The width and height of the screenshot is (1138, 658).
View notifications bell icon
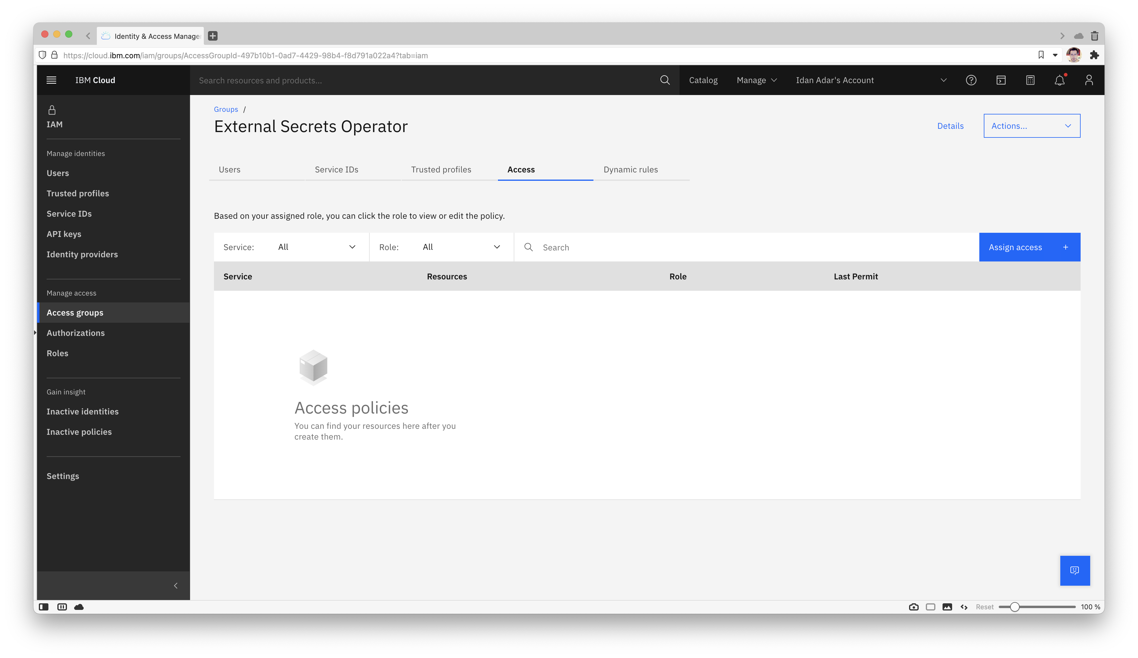tap(1059, 80)
